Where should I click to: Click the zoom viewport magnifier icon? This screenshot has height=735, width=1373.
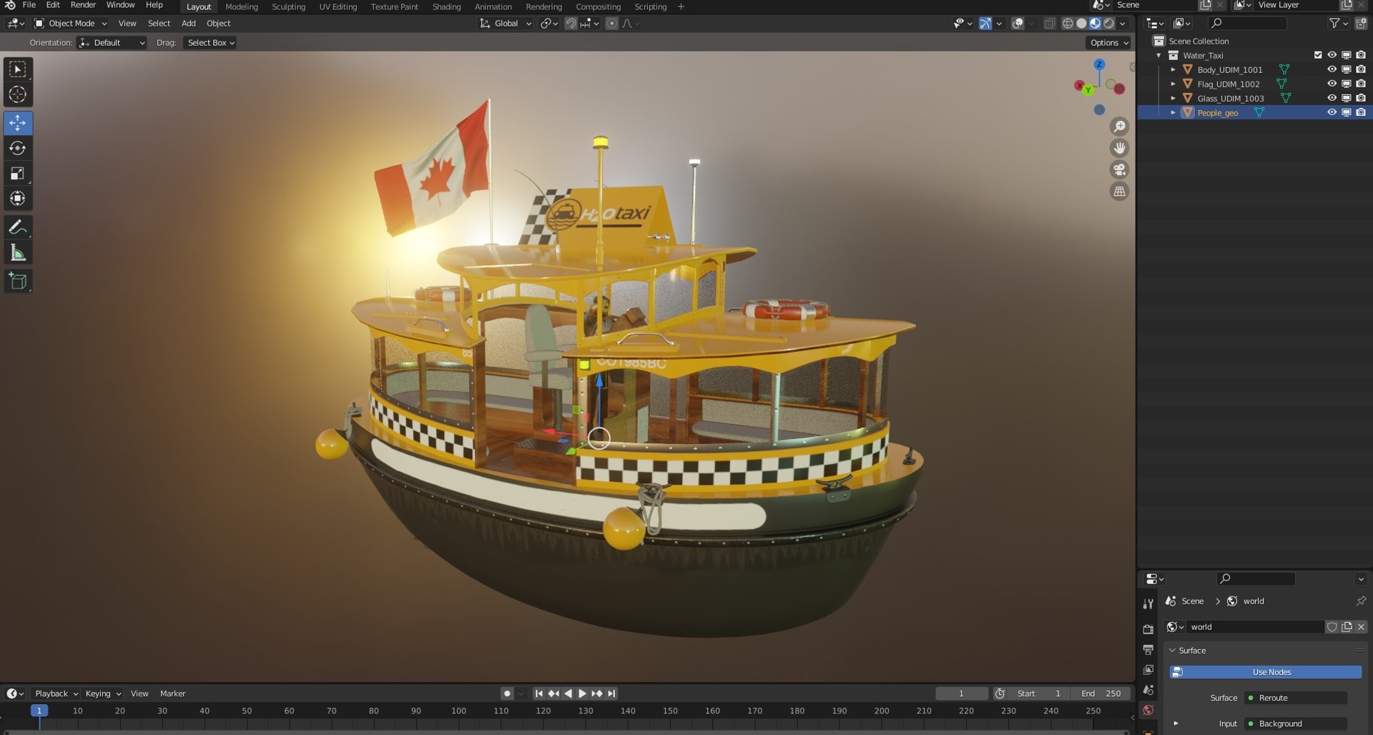tap(1119, 127)
